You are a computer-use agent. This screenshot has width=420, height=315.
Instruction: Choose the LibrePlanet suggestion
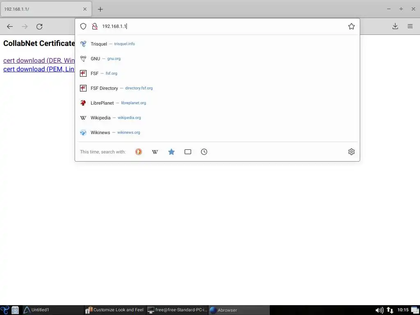(217, 103)
